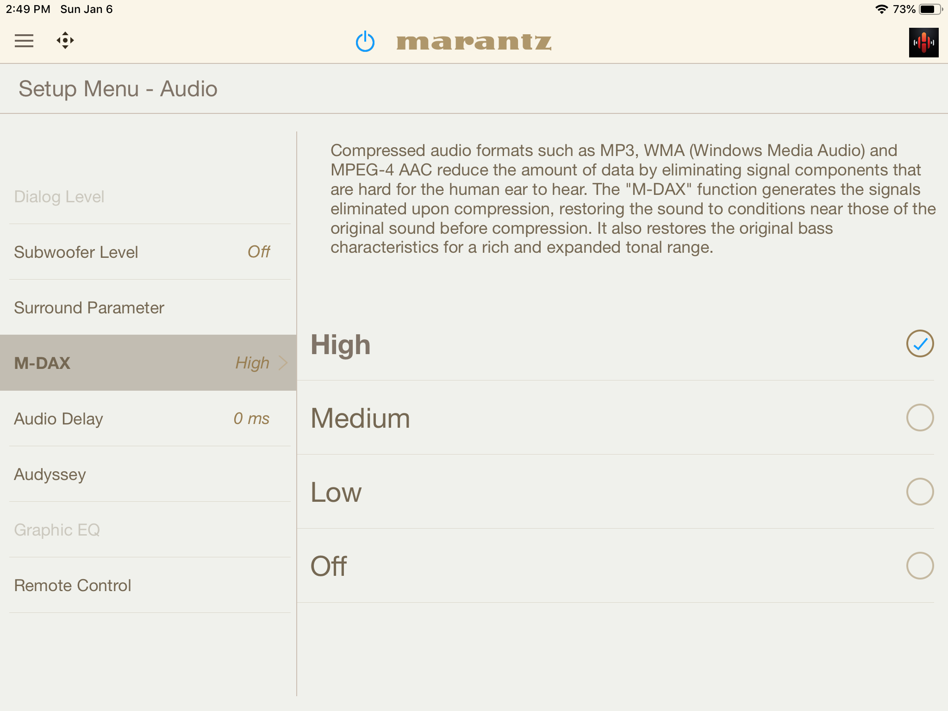Open Audyssey menu item

(50, 474)
